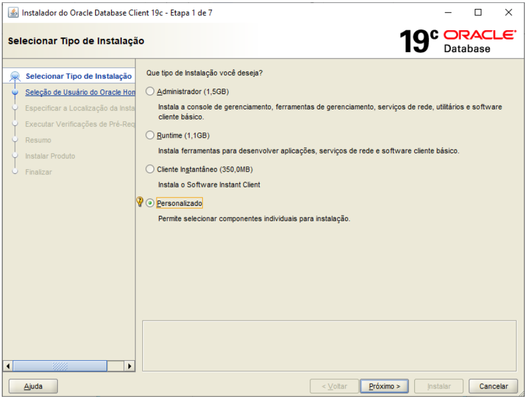The width and height of the screenshot is (526, 398).
Task: Click the sidebar scrollbar right arrow
Action: click(129, 366)
